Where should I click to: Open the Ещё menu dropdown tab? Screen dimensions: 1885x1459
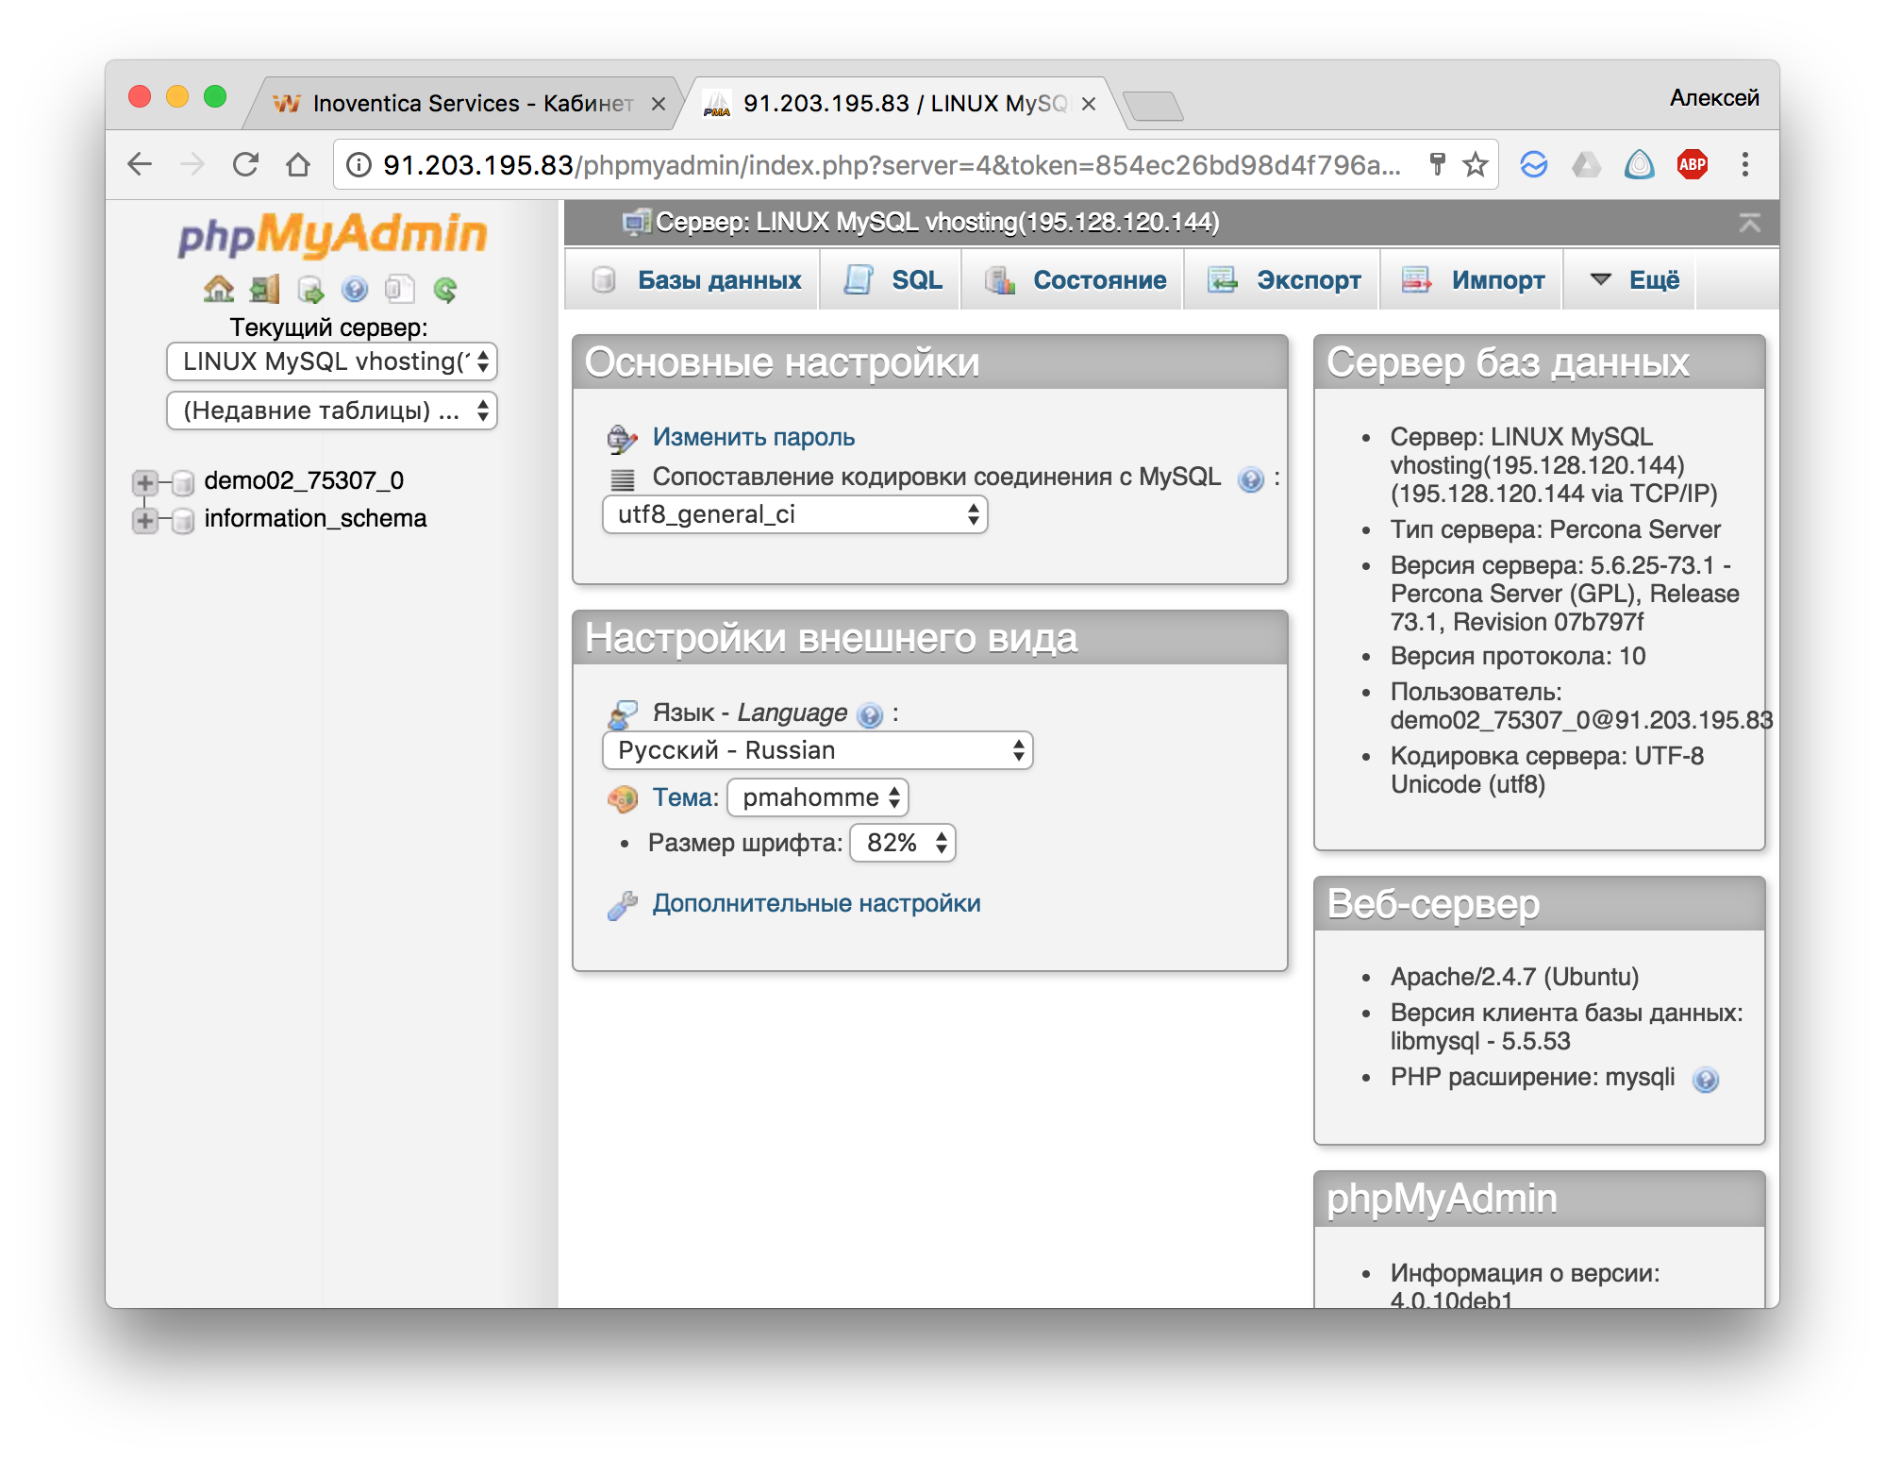[1635, 280]
